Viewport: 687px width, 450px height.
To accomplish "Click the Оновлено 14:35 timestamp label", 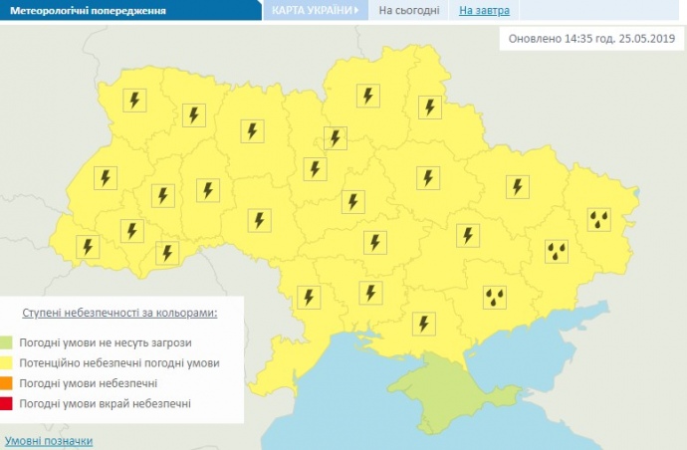I will (x=591, y=39).
